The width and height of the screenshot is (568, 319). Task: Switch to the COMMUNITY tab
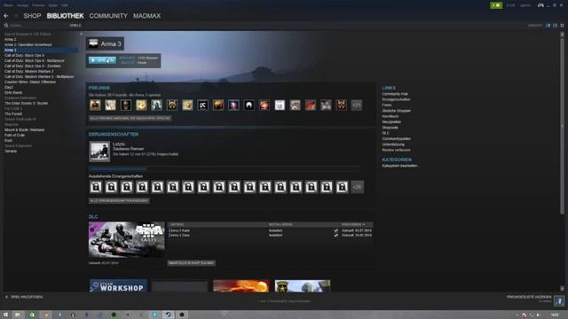click(108, 16)
